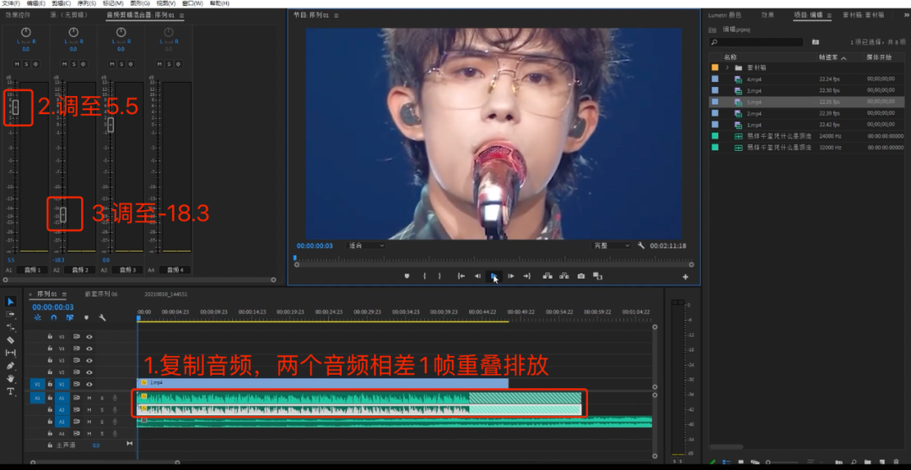Screen dimensions: 911x470
Task: Open the 剪辑(C) menu
Action: coord(61,3)
